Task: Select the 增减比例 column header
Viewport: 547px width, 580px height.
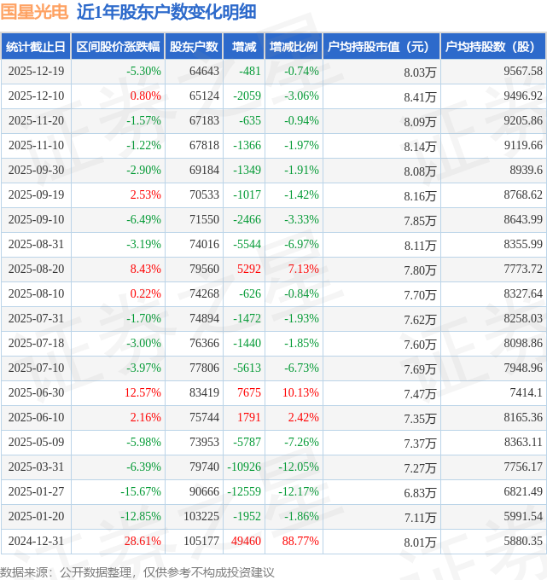Action: (x=293, y=47)
